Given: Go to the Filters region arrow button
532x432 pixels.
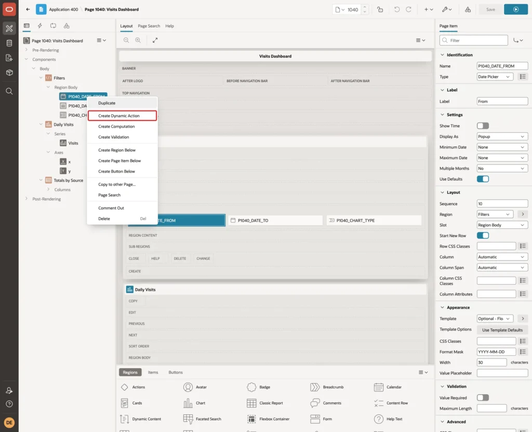Looking at the screenshot, I should tap(523, 214).
